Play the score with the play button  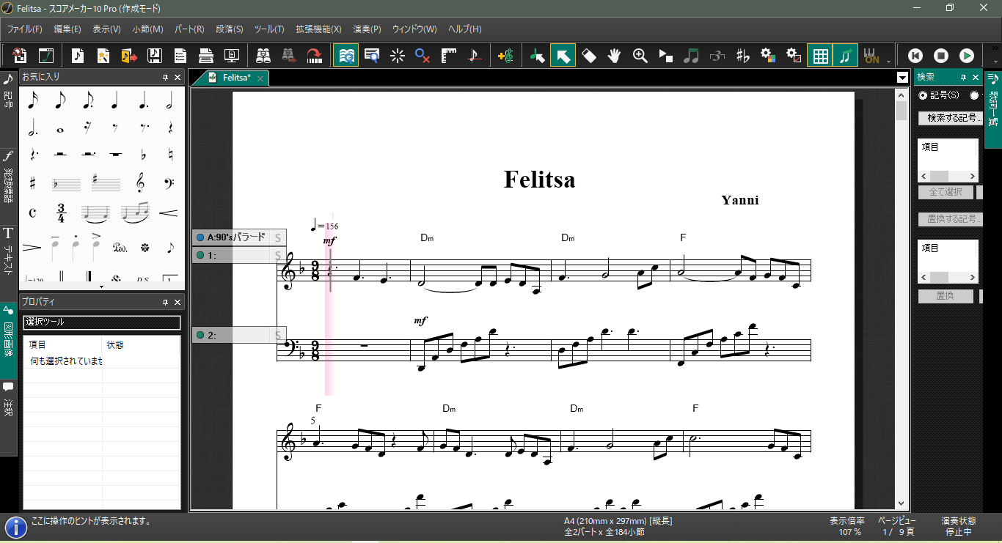[x=967, y=56]
